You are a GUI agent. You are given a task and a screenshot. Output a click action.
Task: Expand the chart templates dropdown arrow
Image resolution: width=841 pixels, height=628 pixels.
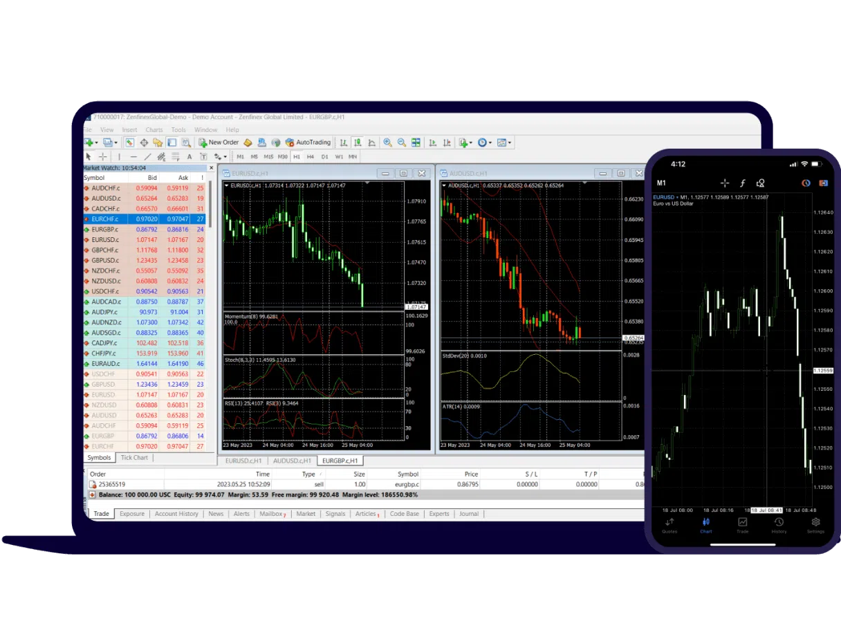pyautogui.click(x=510, y=143)
